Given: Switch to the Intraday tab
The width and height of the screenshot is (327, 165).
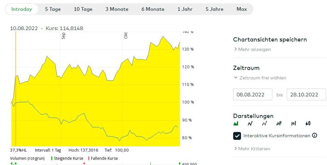Looking at the screenshot, I should click(22, 9).
